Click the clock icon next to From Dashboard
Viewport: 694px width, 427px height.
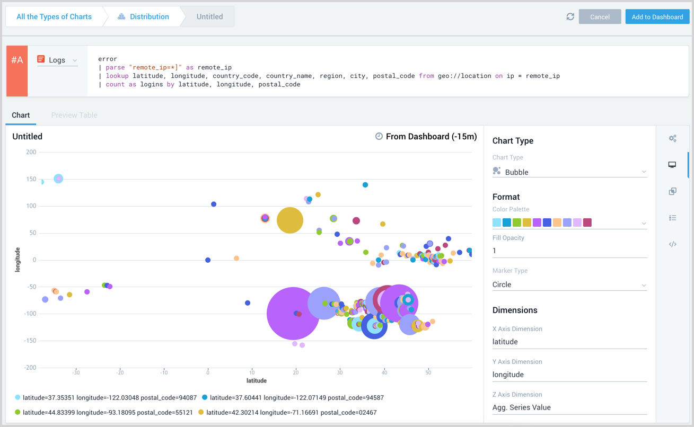[x=379, y=137]
